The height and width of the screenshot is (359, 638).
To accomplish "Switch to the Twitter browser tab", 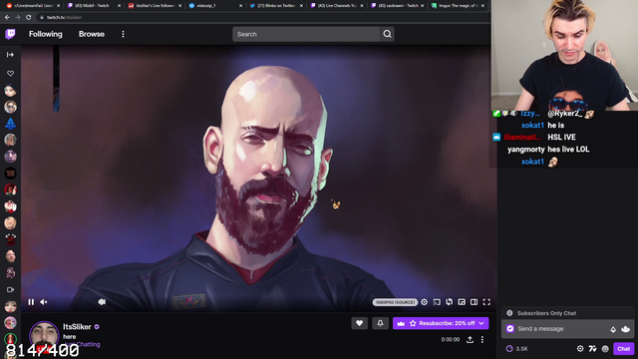I will click(x=275, y=6).
